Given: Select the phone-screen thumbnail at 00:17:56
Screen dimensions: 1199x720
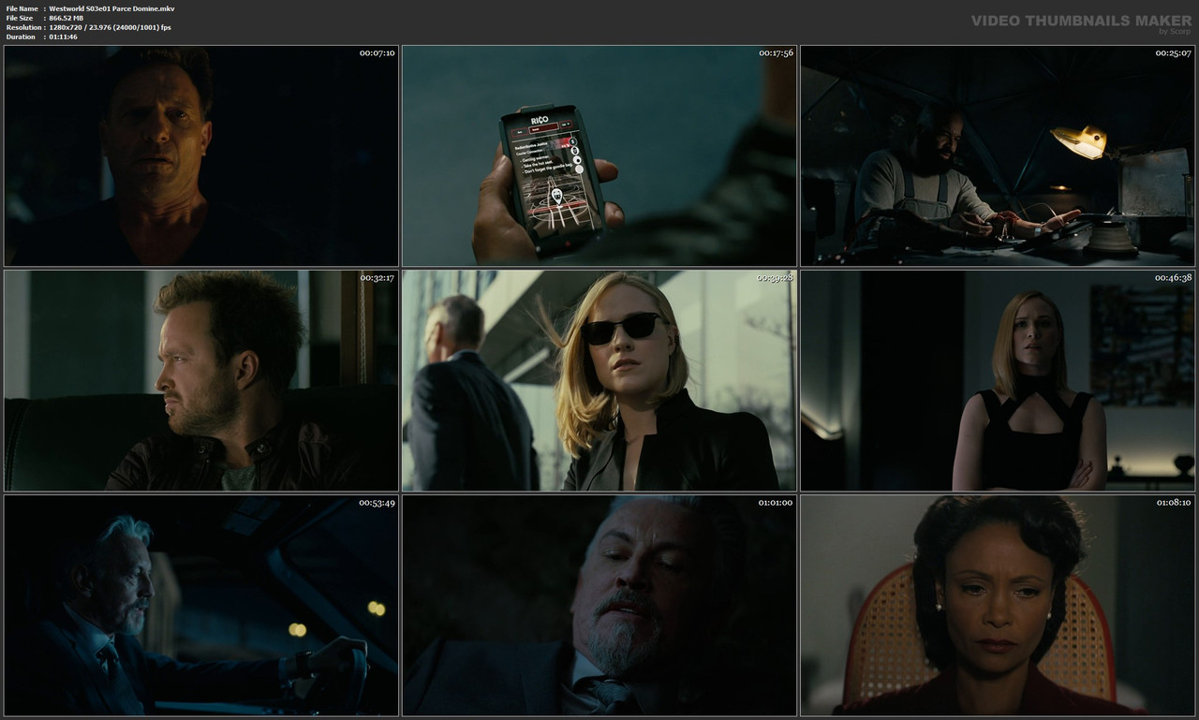Looking at the screenshot, I should point(599,156).
